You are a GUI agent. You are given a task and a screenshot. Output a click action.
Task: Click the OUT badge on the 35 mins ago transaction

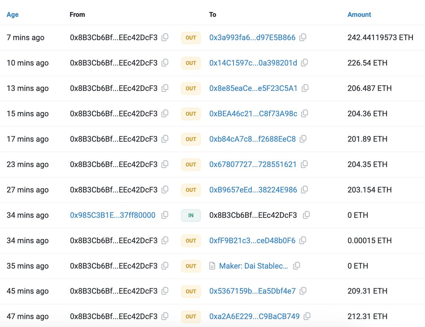click(x=191, y=266)
